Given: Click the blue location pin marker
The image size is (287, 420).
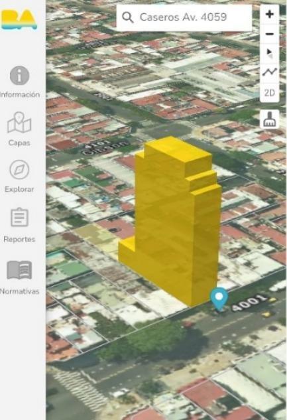Looking at the screenshot, I should pyautogui.click(x=219, y=299).
